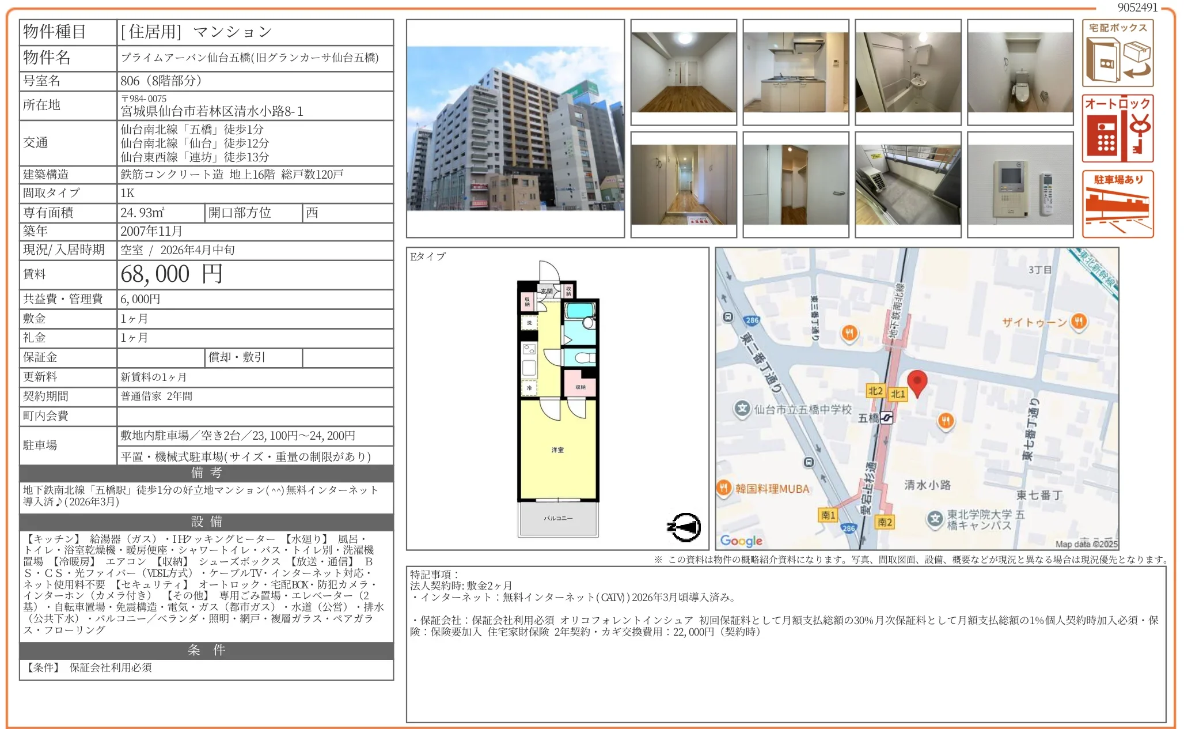Open the toilet photo
The height and width of the screenshot is (729, 1184).
(1020, 72)
